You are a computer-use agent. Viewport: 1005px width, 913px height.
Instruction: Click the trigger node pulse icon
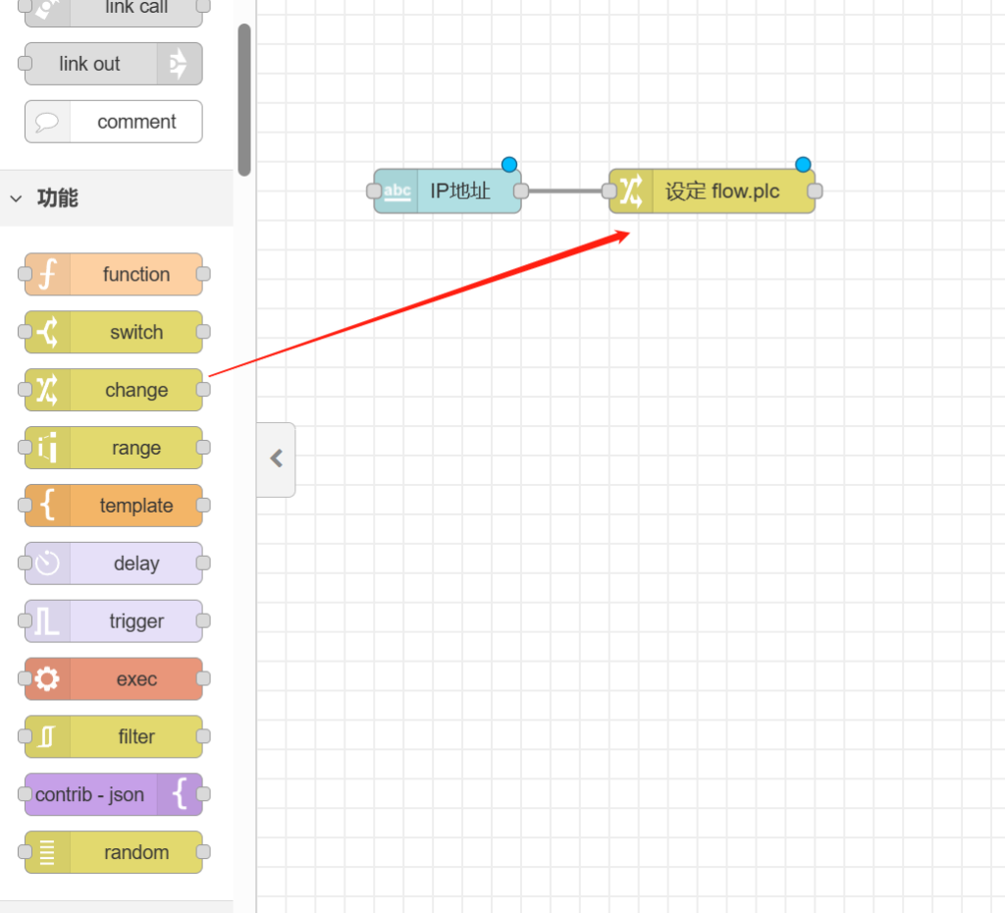click(47, 622)
